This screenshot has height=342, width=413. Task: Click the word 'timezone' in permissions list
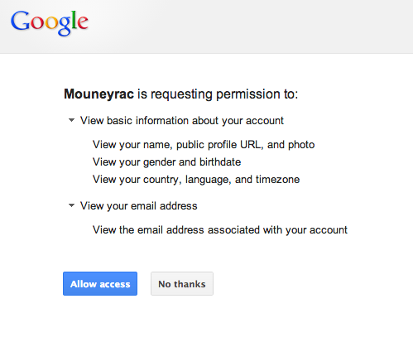click(277, 180)
